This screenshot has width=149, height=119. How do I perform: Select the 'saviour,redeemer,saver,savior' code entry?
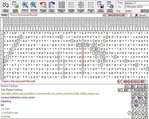click(18, 97)
